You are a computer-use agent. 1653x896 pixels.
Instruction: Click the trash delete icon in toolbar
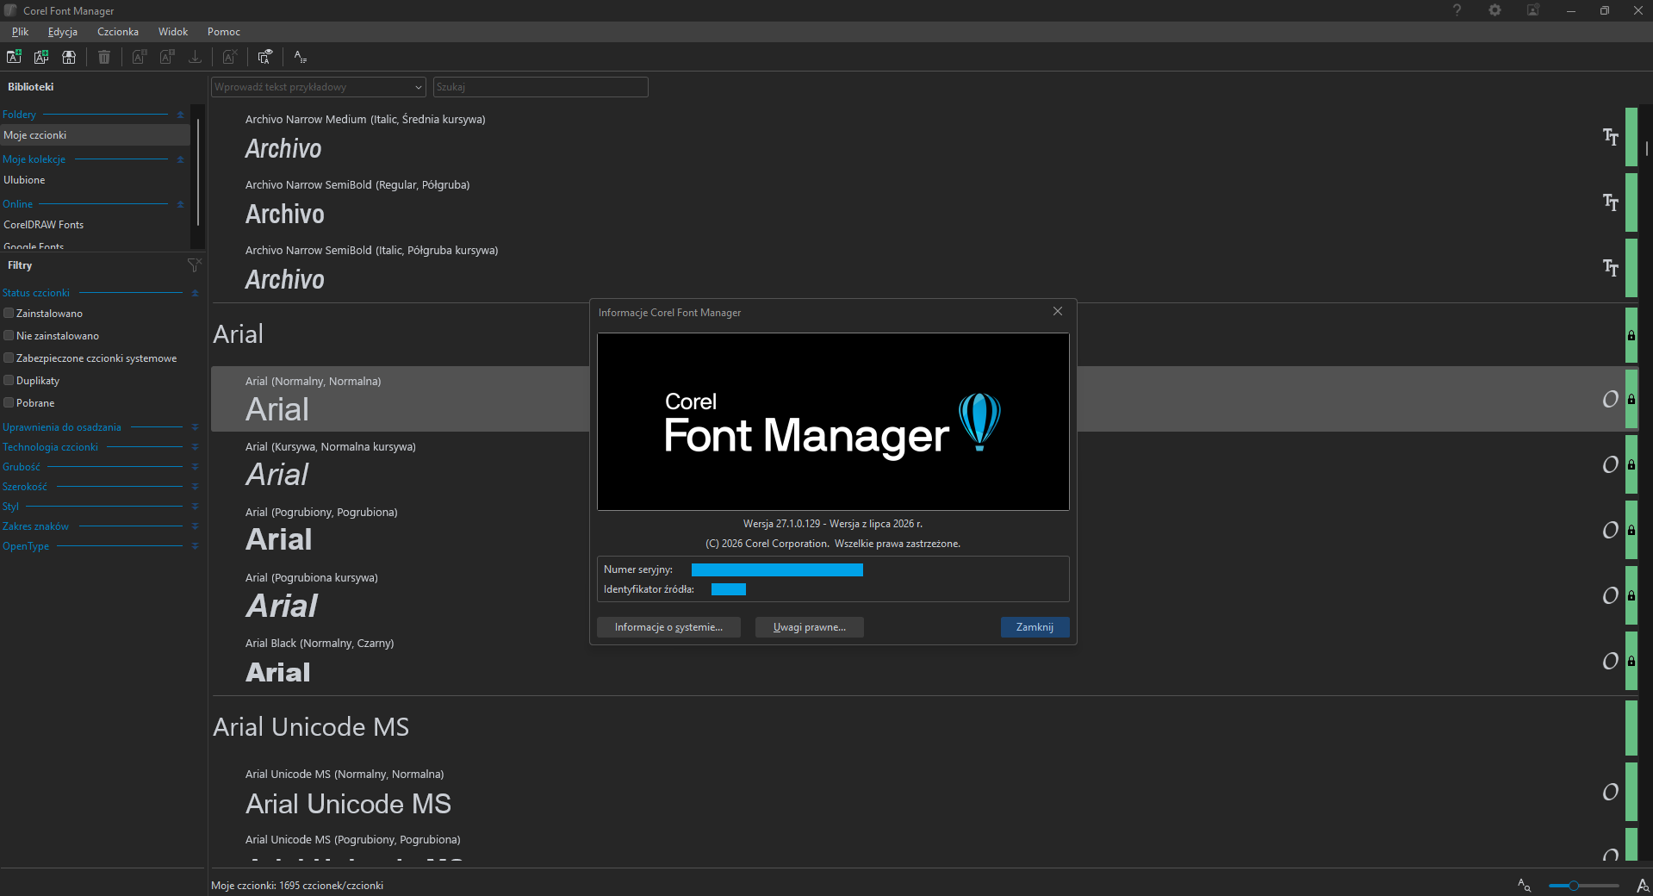(104, 57)
